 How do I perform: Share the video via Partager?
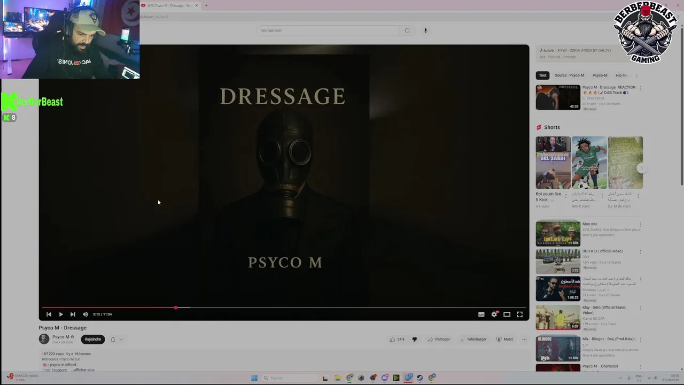coord(439,339)
